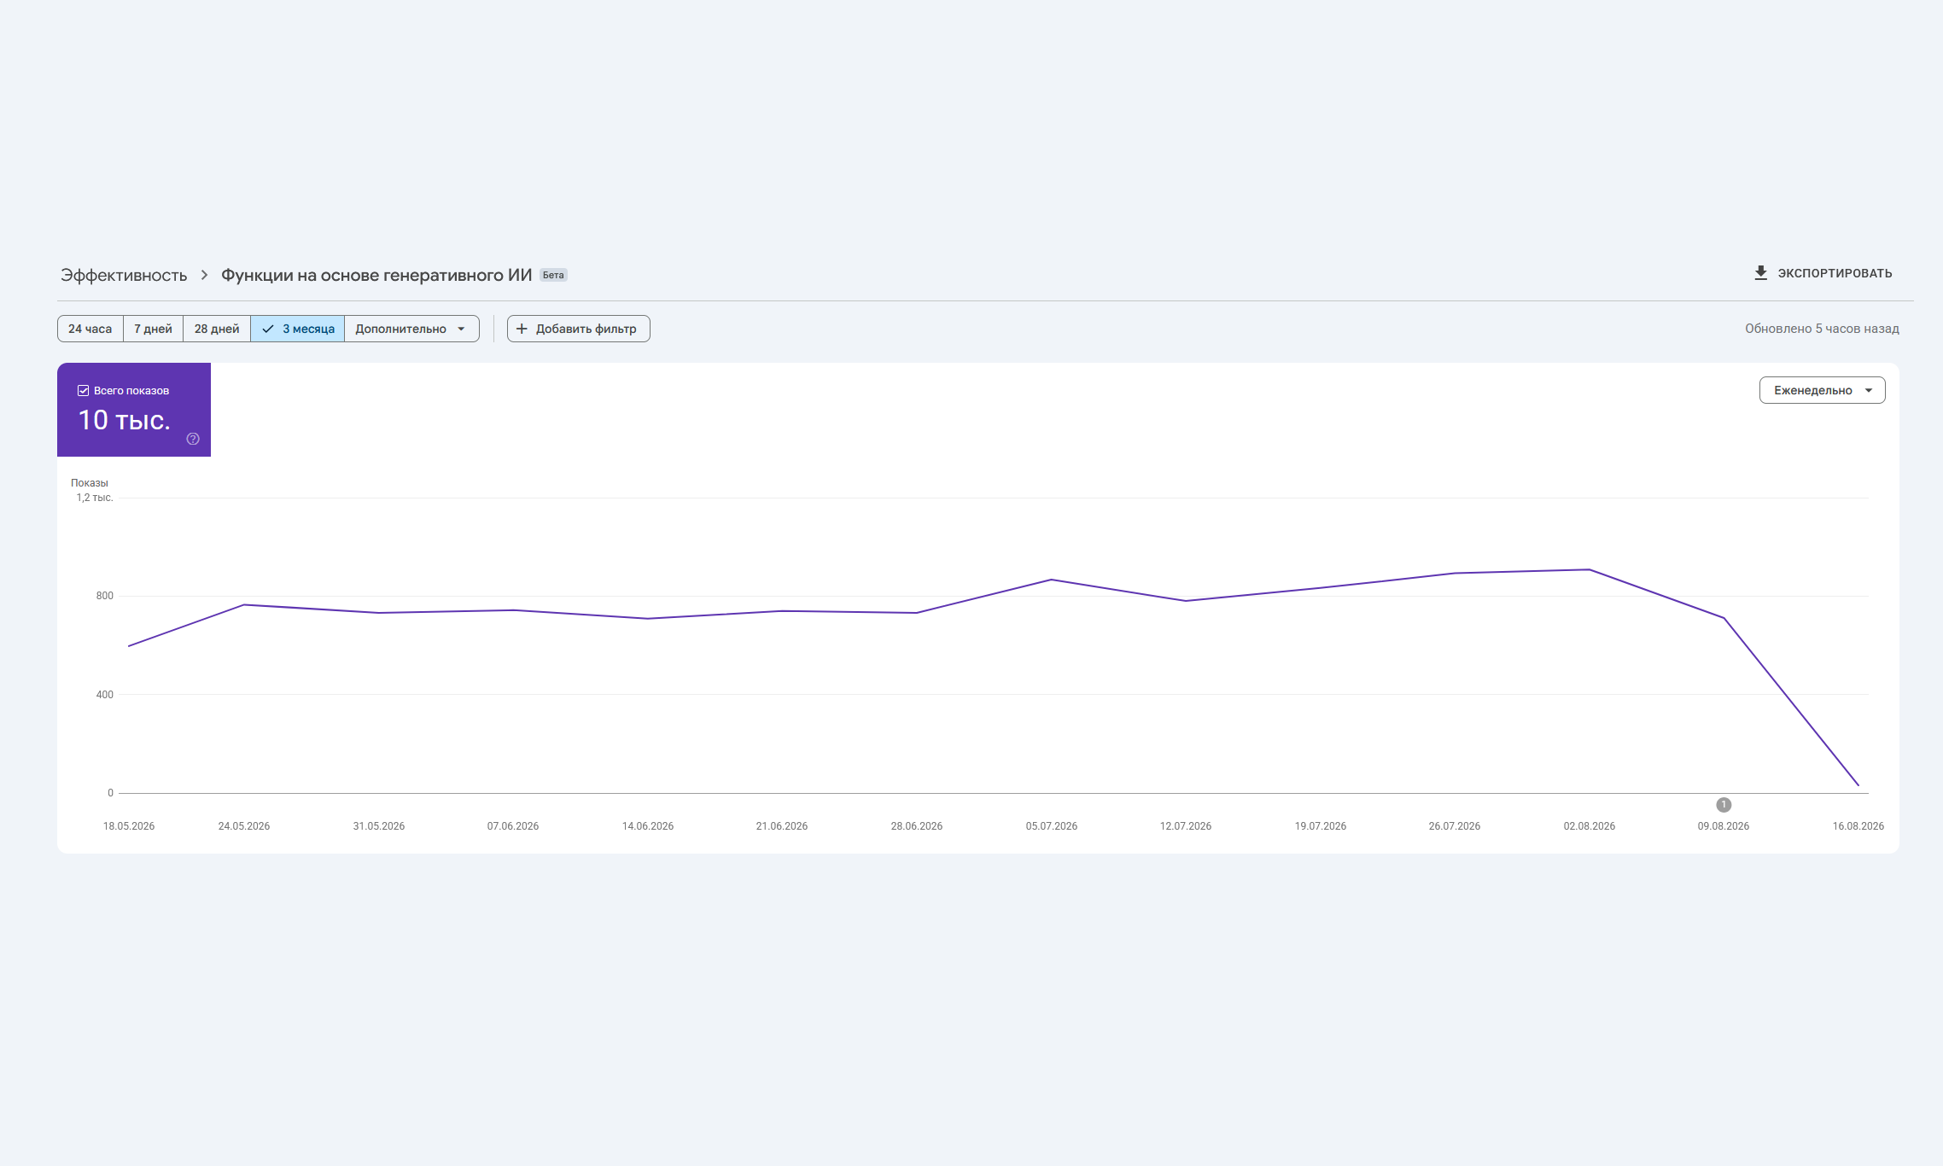Screen dimensions: 1943x1166
Task: Go back to Эффективность breadcrumb link
Action: click(x=124, y=275)
